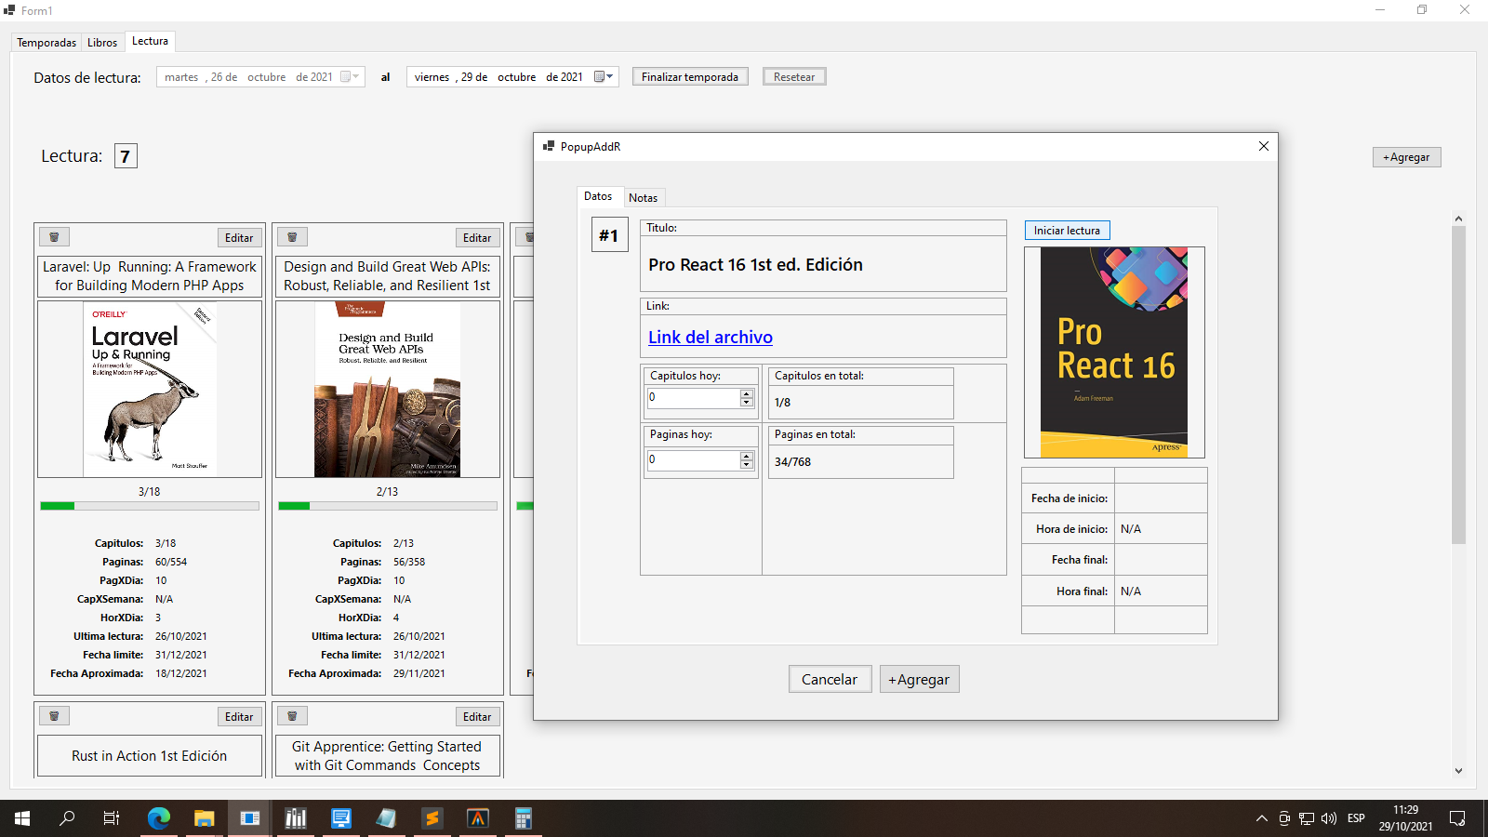1488x837 pixels.
Task: Cancel the PopupAddR dialog
Action: point(830,679)
